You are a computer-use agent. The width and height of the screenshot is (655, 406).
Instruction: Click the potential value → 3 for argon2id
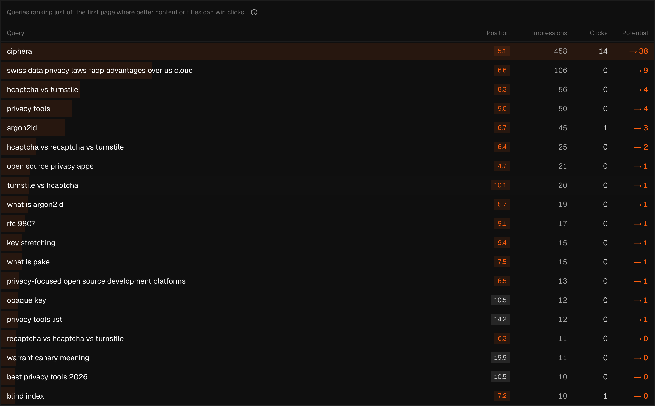(641, 128)
